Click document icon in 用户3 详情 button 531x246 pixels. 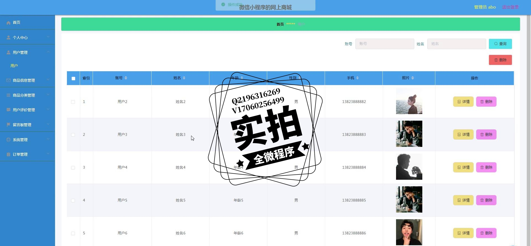pos(459,134)
